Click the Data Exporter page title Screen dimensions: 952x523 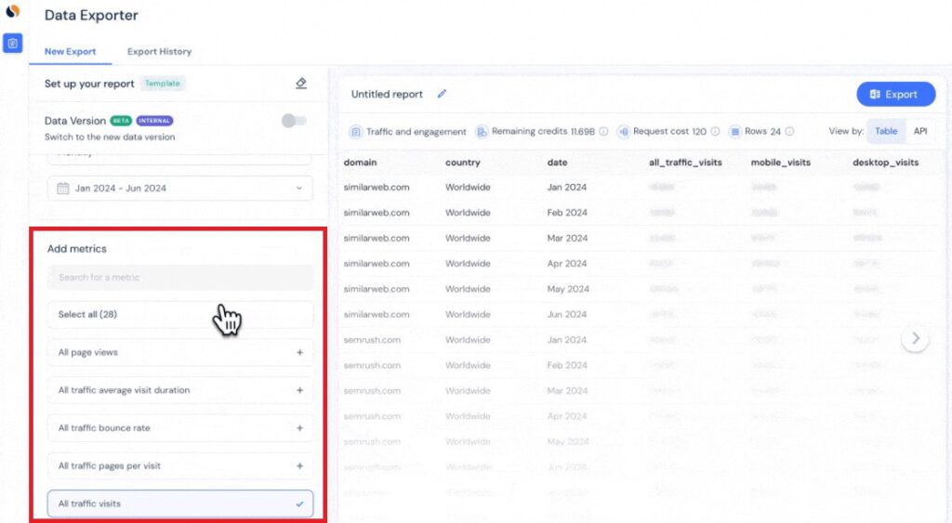(x=91, y=15)
